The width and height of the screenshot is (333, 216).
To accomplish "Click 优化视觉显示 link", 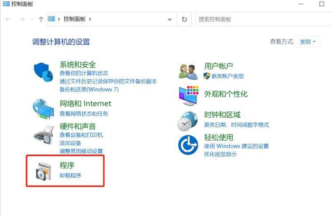I will tap(220, 154).
